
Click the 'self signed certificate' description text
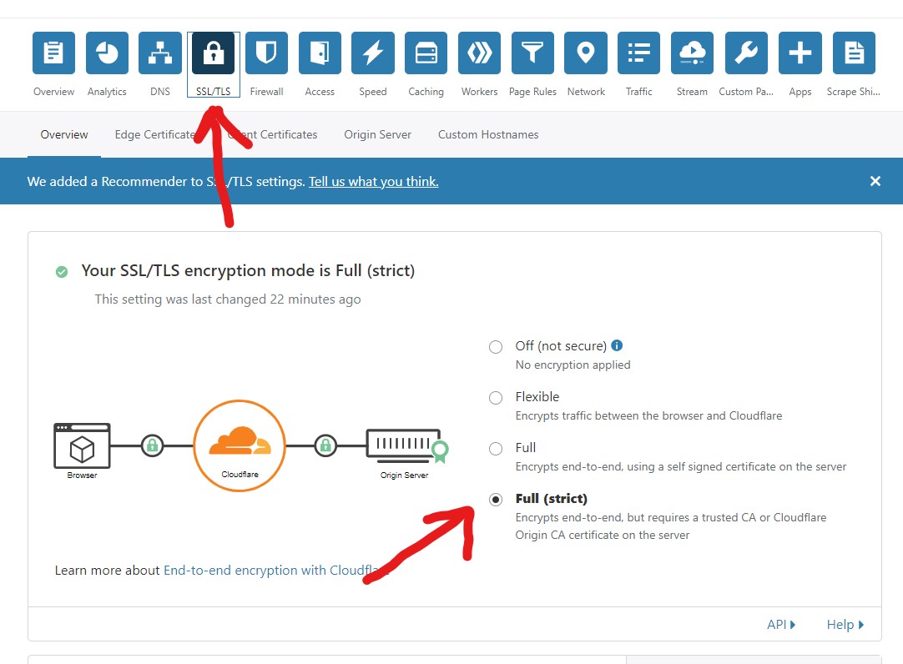[681, 466]
